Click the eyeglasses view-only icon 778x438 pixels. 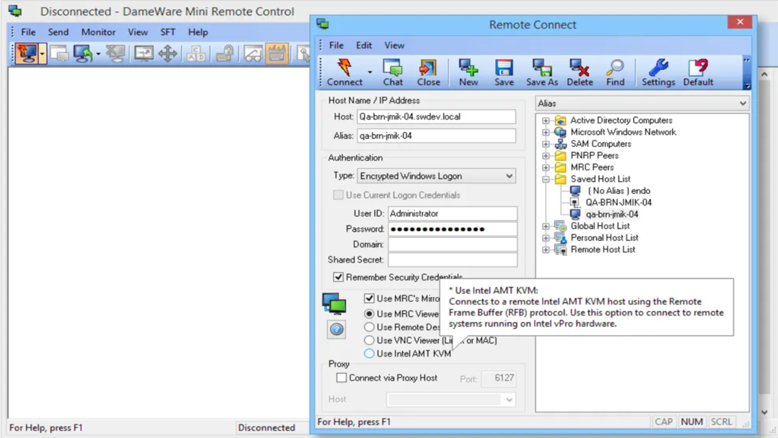pos(252,53)
